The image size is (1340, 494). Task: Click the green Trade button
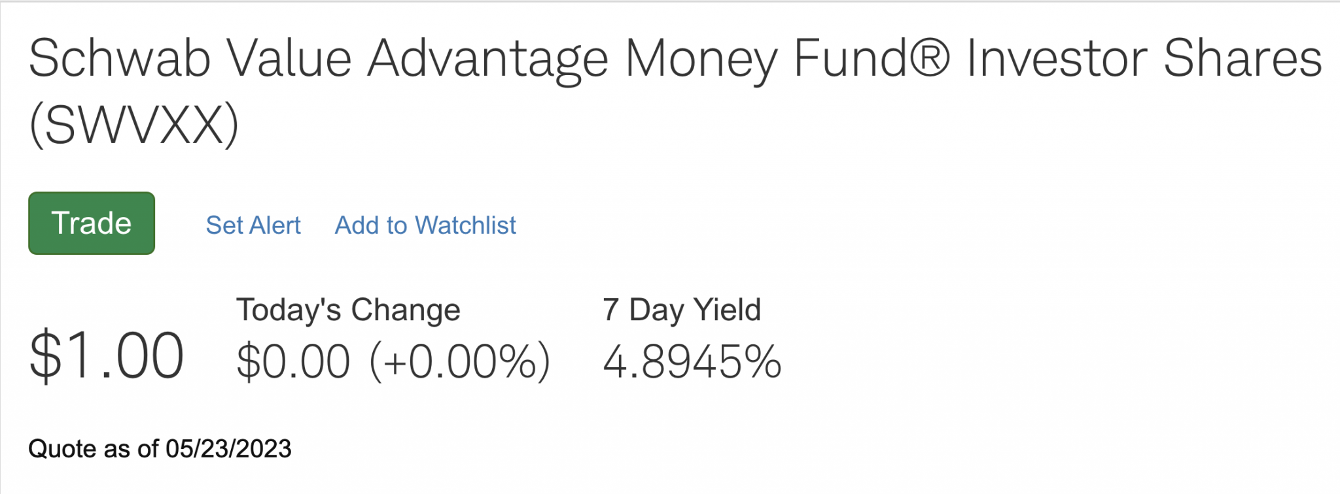92,223
